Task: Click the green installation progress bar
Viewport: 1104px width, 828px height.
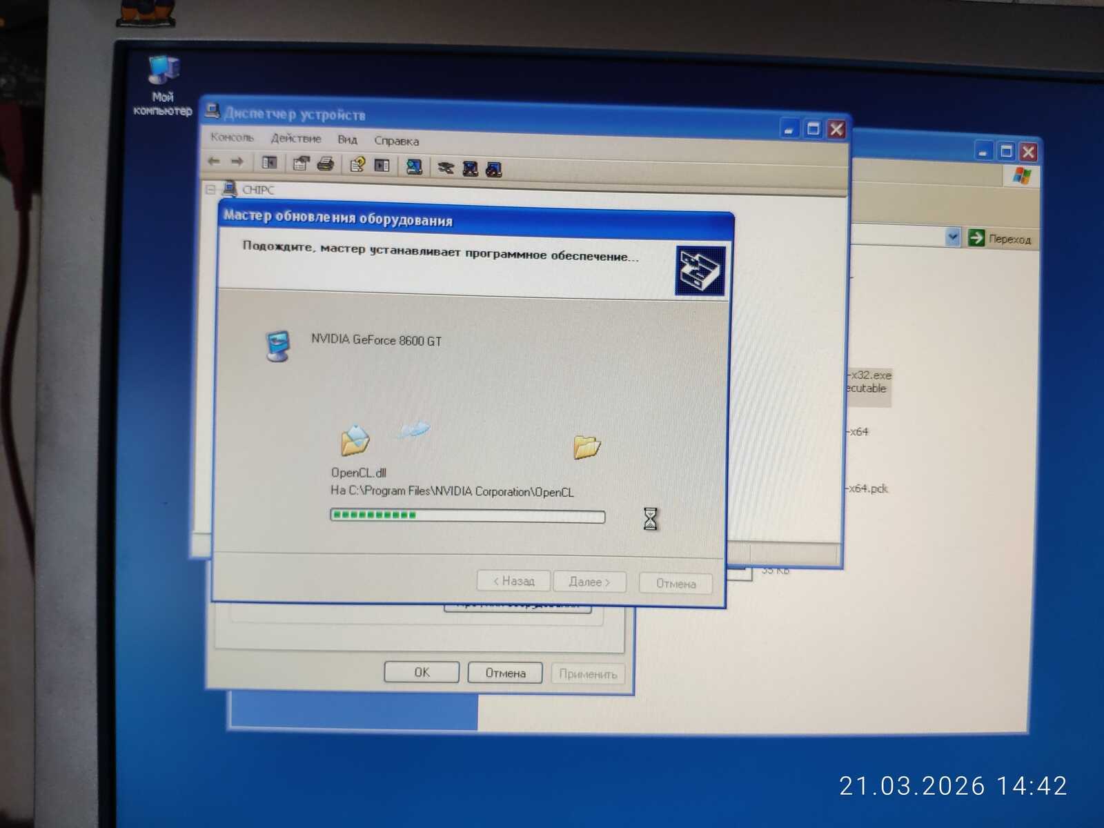Action: click(x=467, y=515)
